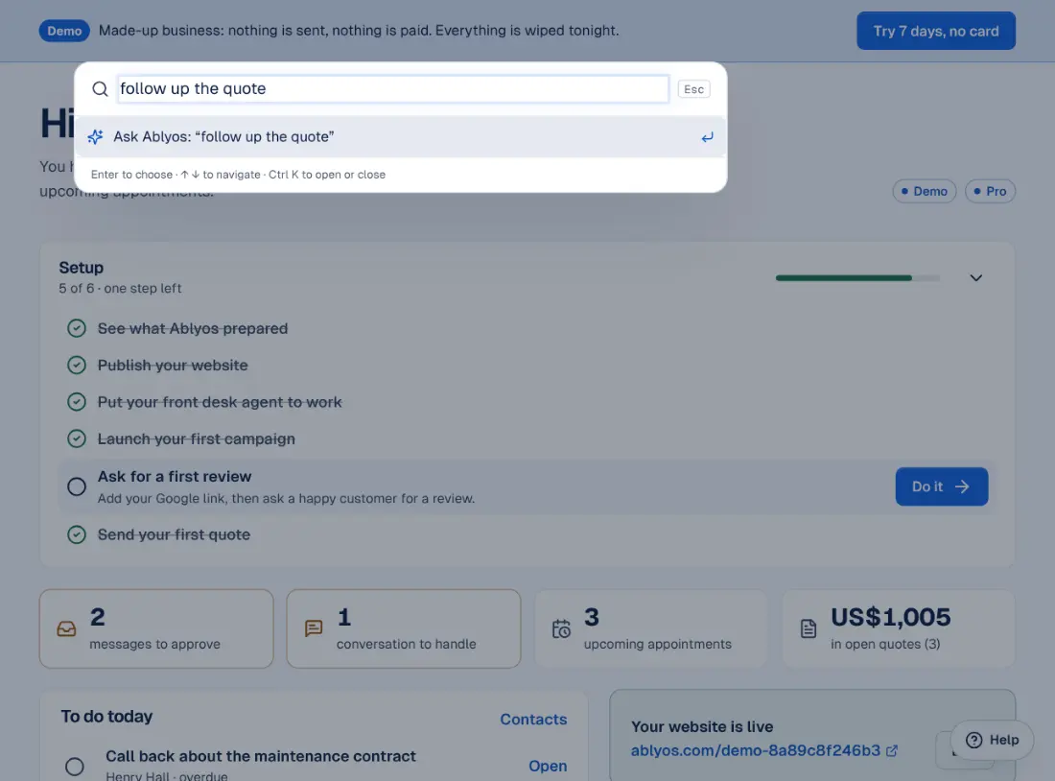Open the 1 conversation to handle card

(x=404, y=628)
